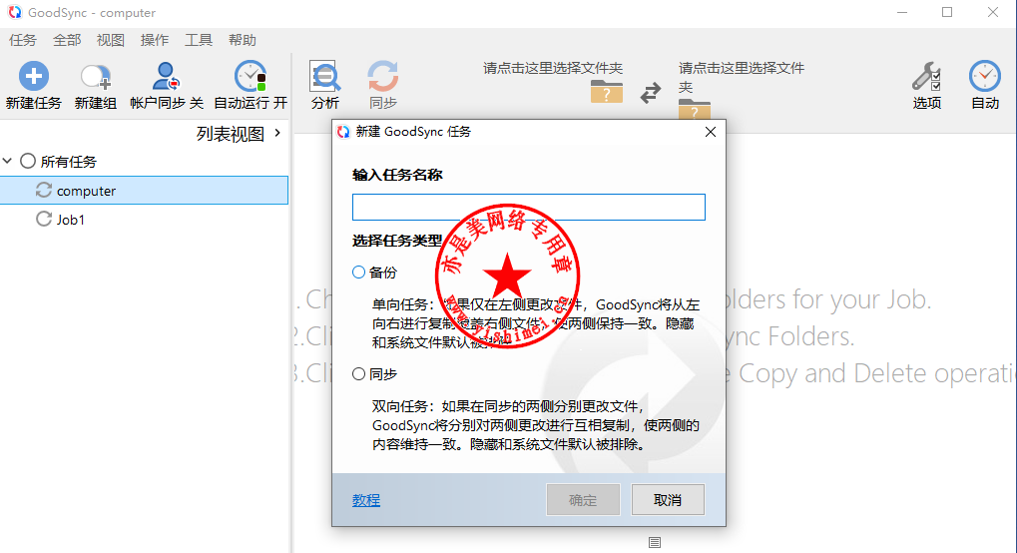Open the Auto (自动) clock icon
This screenshot has height=553, width=1017.
pyautogui.click(x=985, y=77)
